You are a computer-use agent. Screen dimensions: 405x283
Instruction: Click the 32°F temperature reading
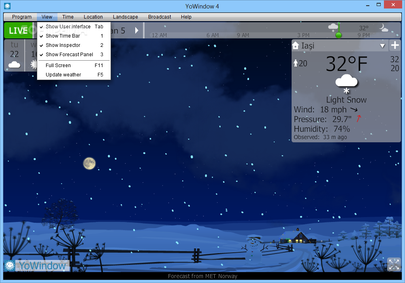point(346,63)
